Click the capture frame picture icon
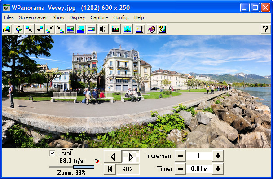Image resolution: width=273 pixels, height=179 pixels. click(x=140, y=29)
